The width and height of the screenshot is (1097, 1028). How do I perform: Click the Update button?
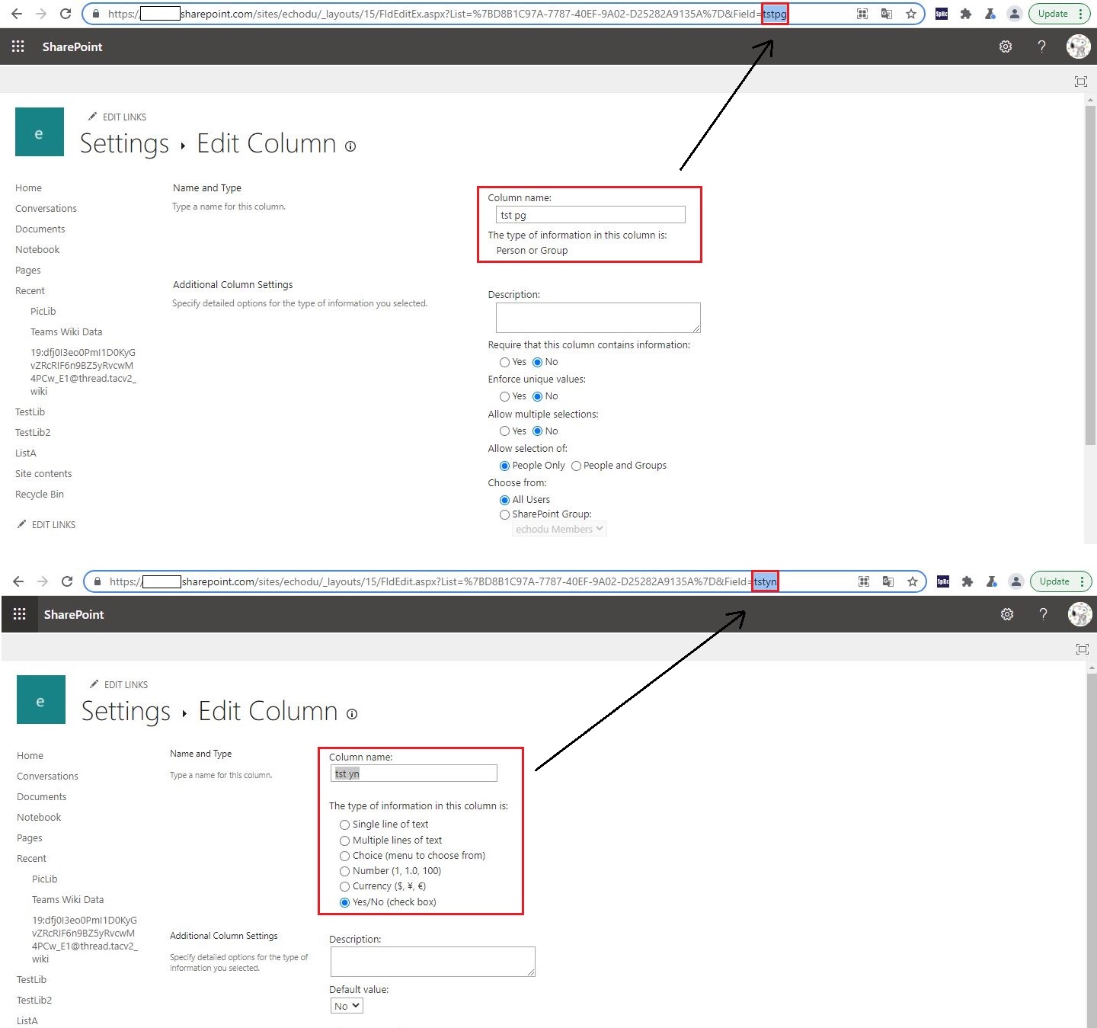(1054, 14)
